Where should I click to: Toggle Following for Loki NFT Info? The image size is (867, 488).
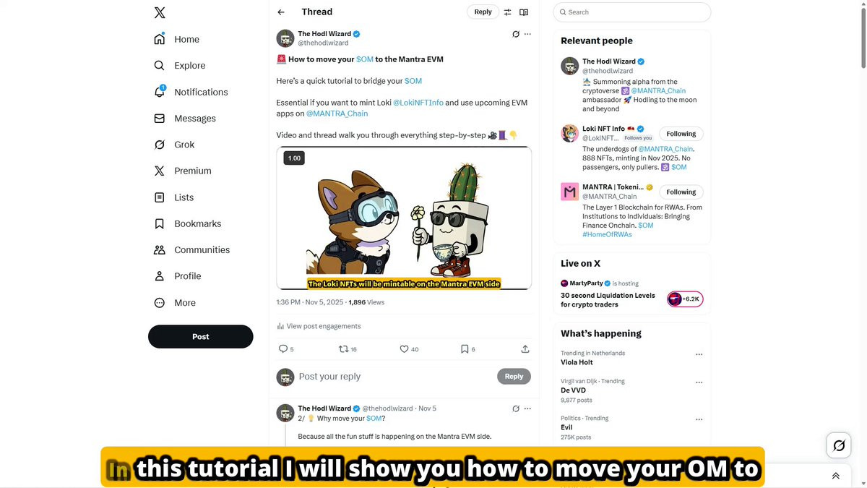[681, 134]
